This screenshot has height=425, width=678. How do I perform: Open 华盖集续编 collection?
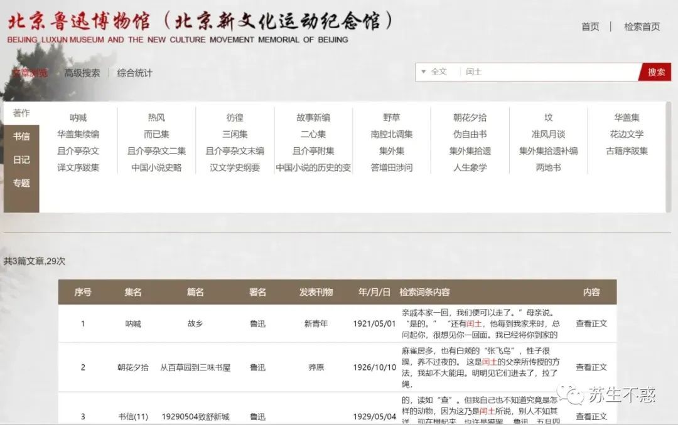[x=78, y=134]
